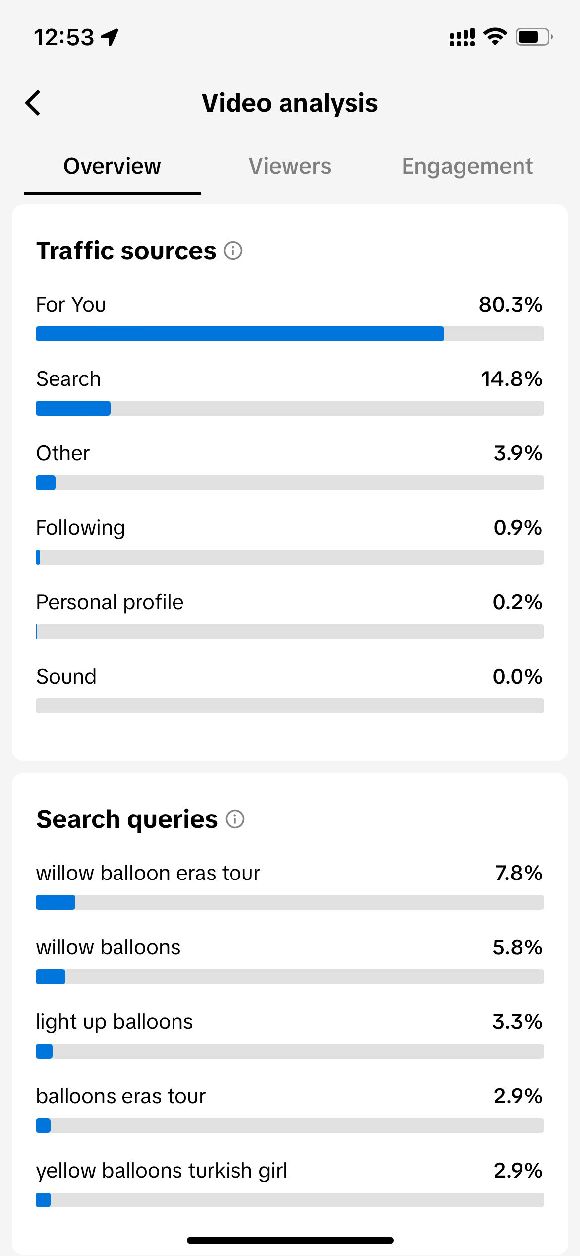Viewport: 580px width, 1256px height.
Task: Tap the Search traffic bar
Action: pyautogui.click(x=290, y=408)
